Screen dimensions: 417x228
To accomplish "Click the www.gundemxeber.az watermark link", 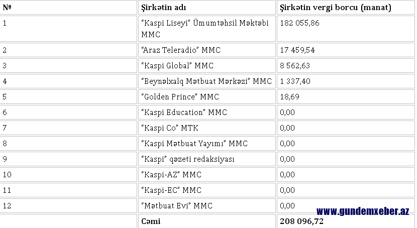I will [x=362, y=211].
